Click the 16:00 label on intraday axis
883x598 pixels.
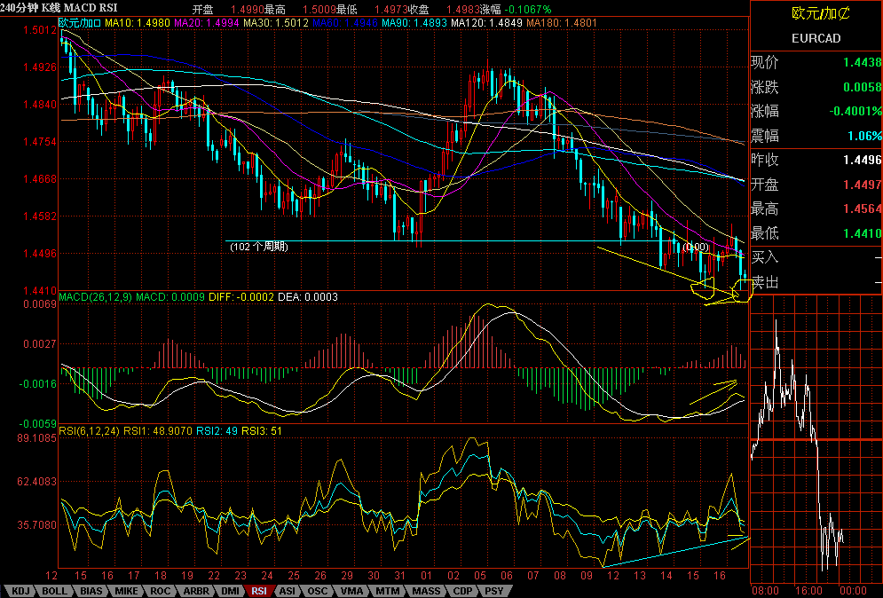click(x=808, y=591)
